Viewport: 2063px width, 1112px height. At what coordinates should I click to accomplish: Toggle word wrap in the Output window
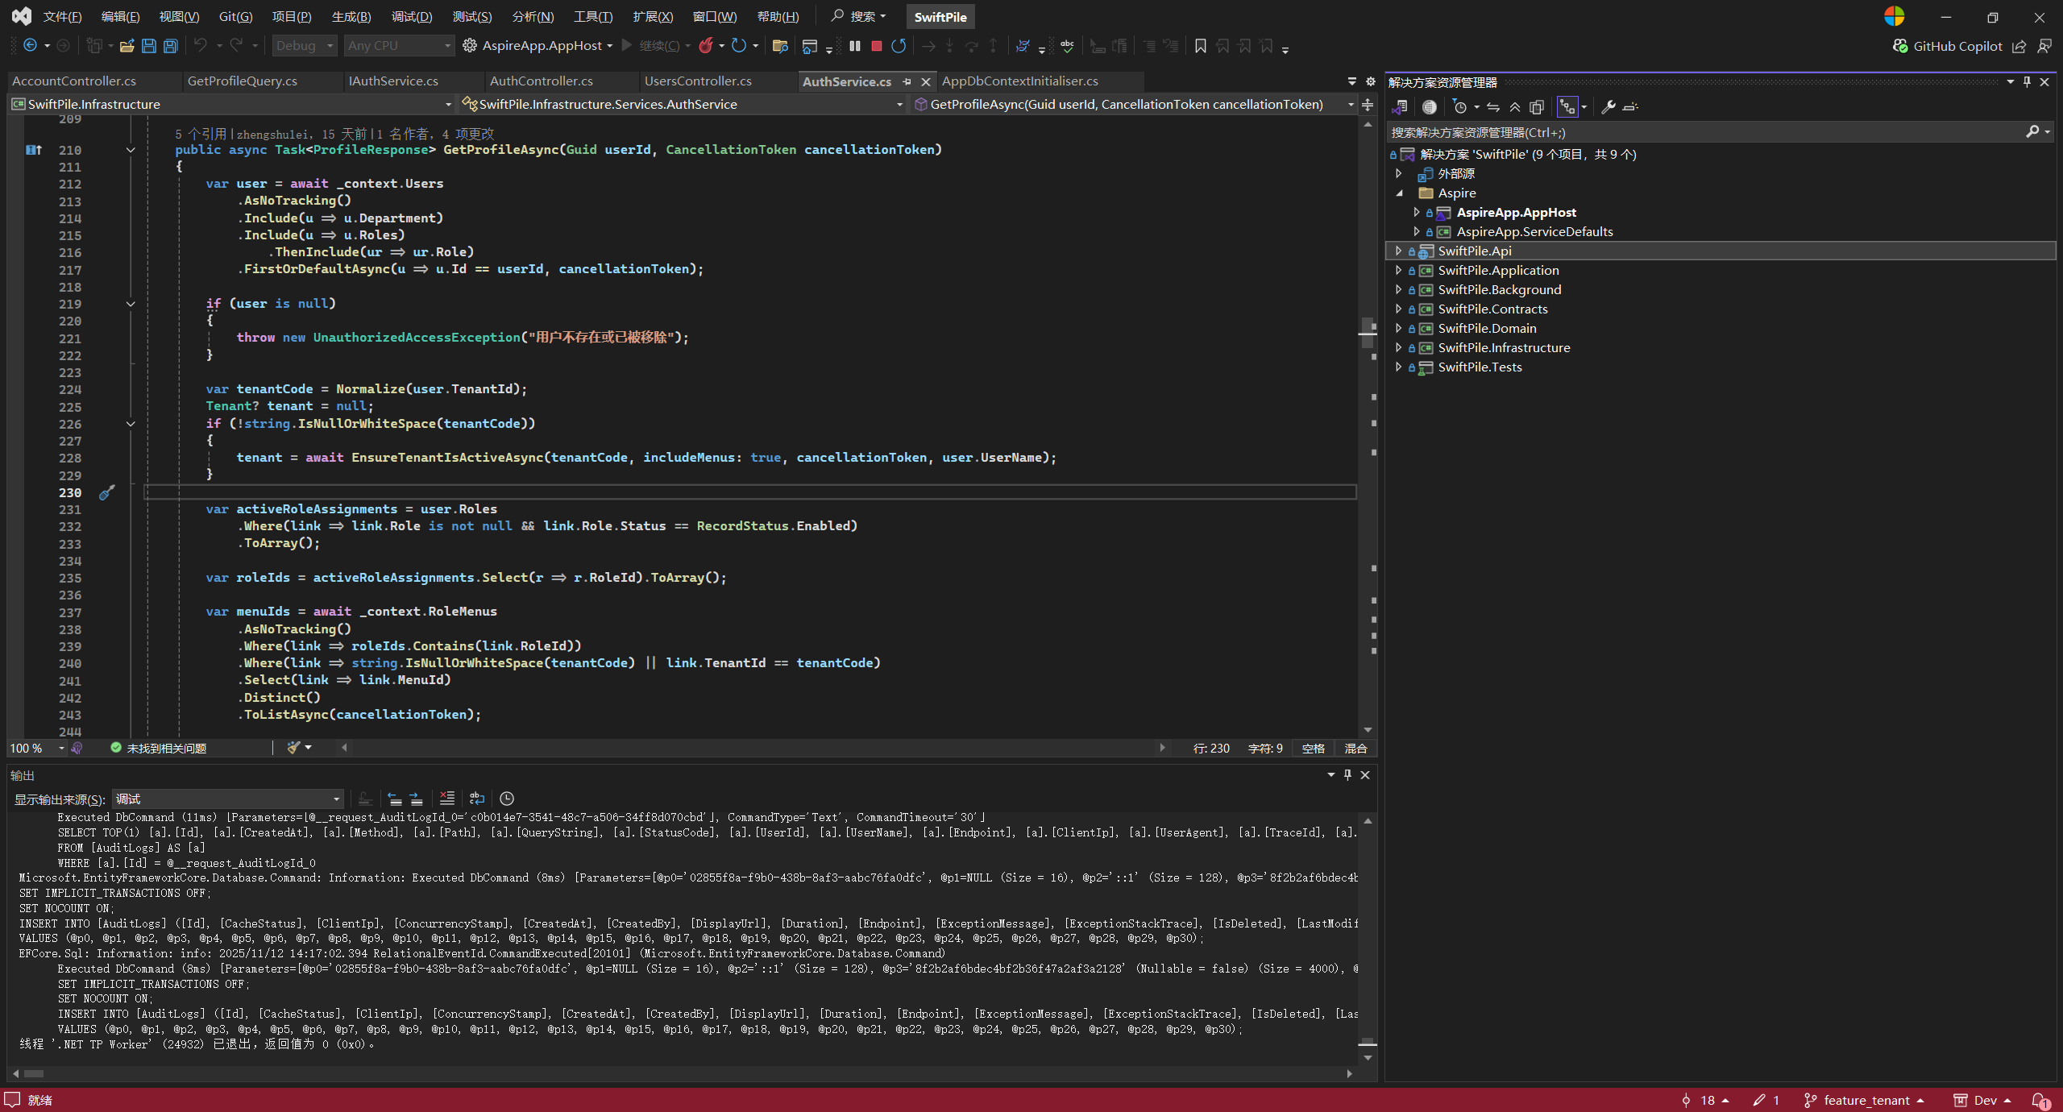[477, 799]
